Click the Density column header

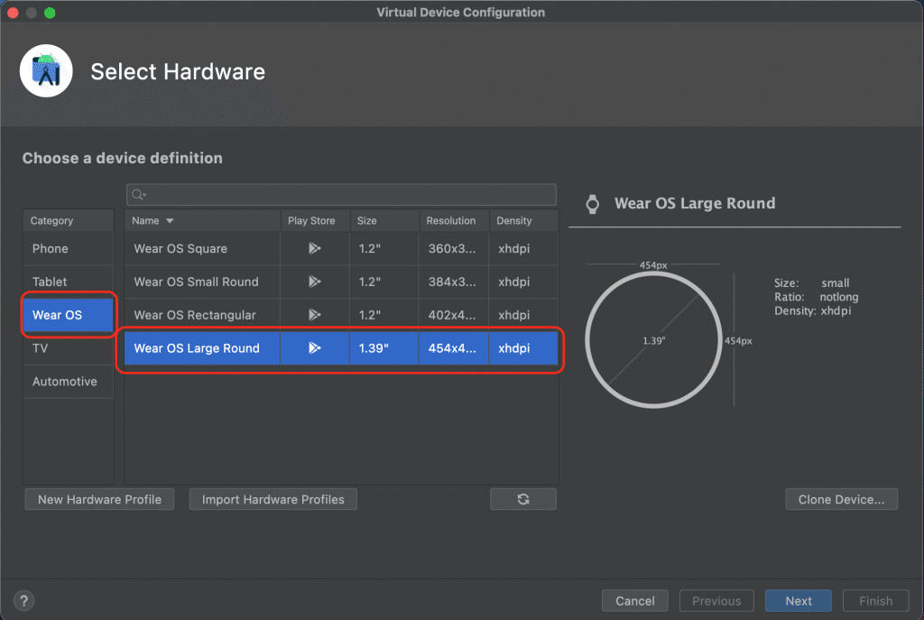tap(523, 220)
